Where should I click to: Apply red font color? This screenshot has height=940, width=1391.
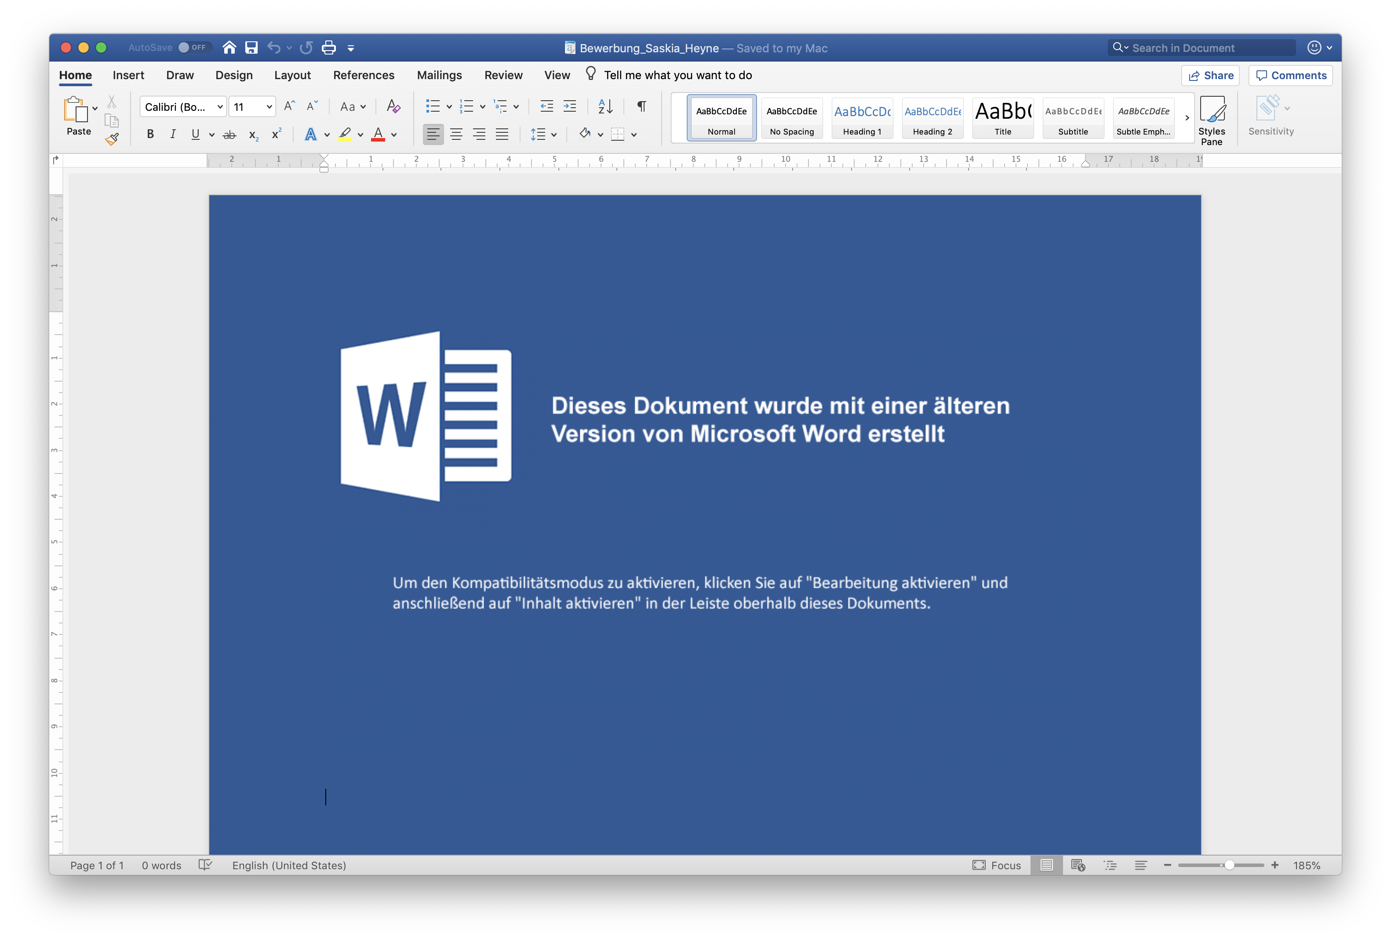pos(378,134)
